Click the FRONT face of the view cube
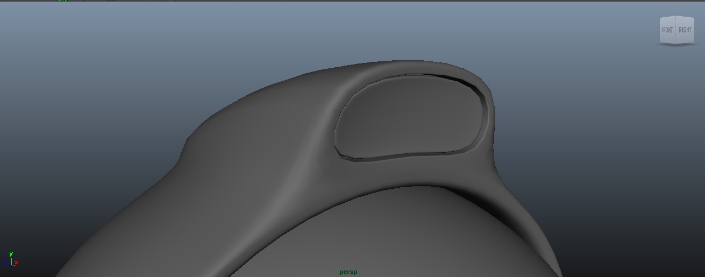Viewport: 705px width, 277px height. [667, 30]
